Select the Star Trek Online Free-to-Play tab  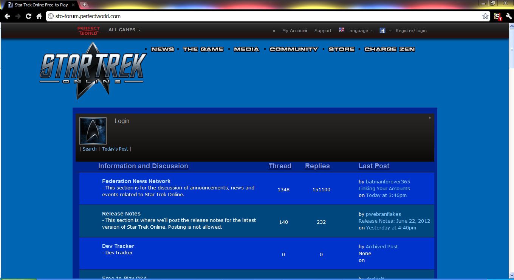(x=41, y=5)
